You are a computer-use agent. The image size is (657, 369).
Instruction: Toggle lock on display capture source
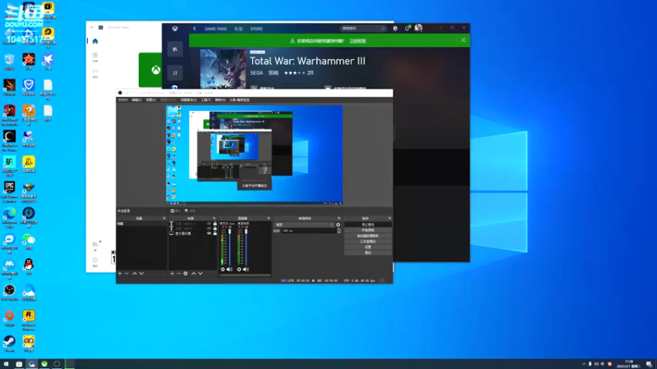point(215,234)
